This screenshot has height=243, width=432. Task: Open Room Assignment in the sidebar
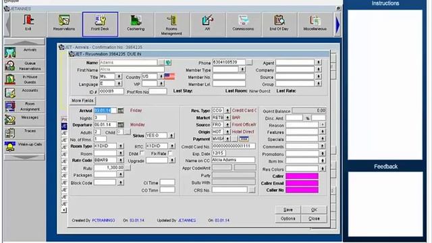click(x=24, y=106)
